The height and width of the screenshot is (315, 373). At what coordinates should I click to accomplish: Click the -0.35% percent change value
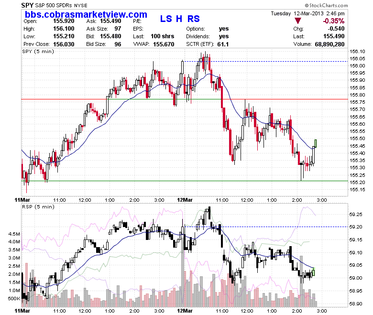333,21
